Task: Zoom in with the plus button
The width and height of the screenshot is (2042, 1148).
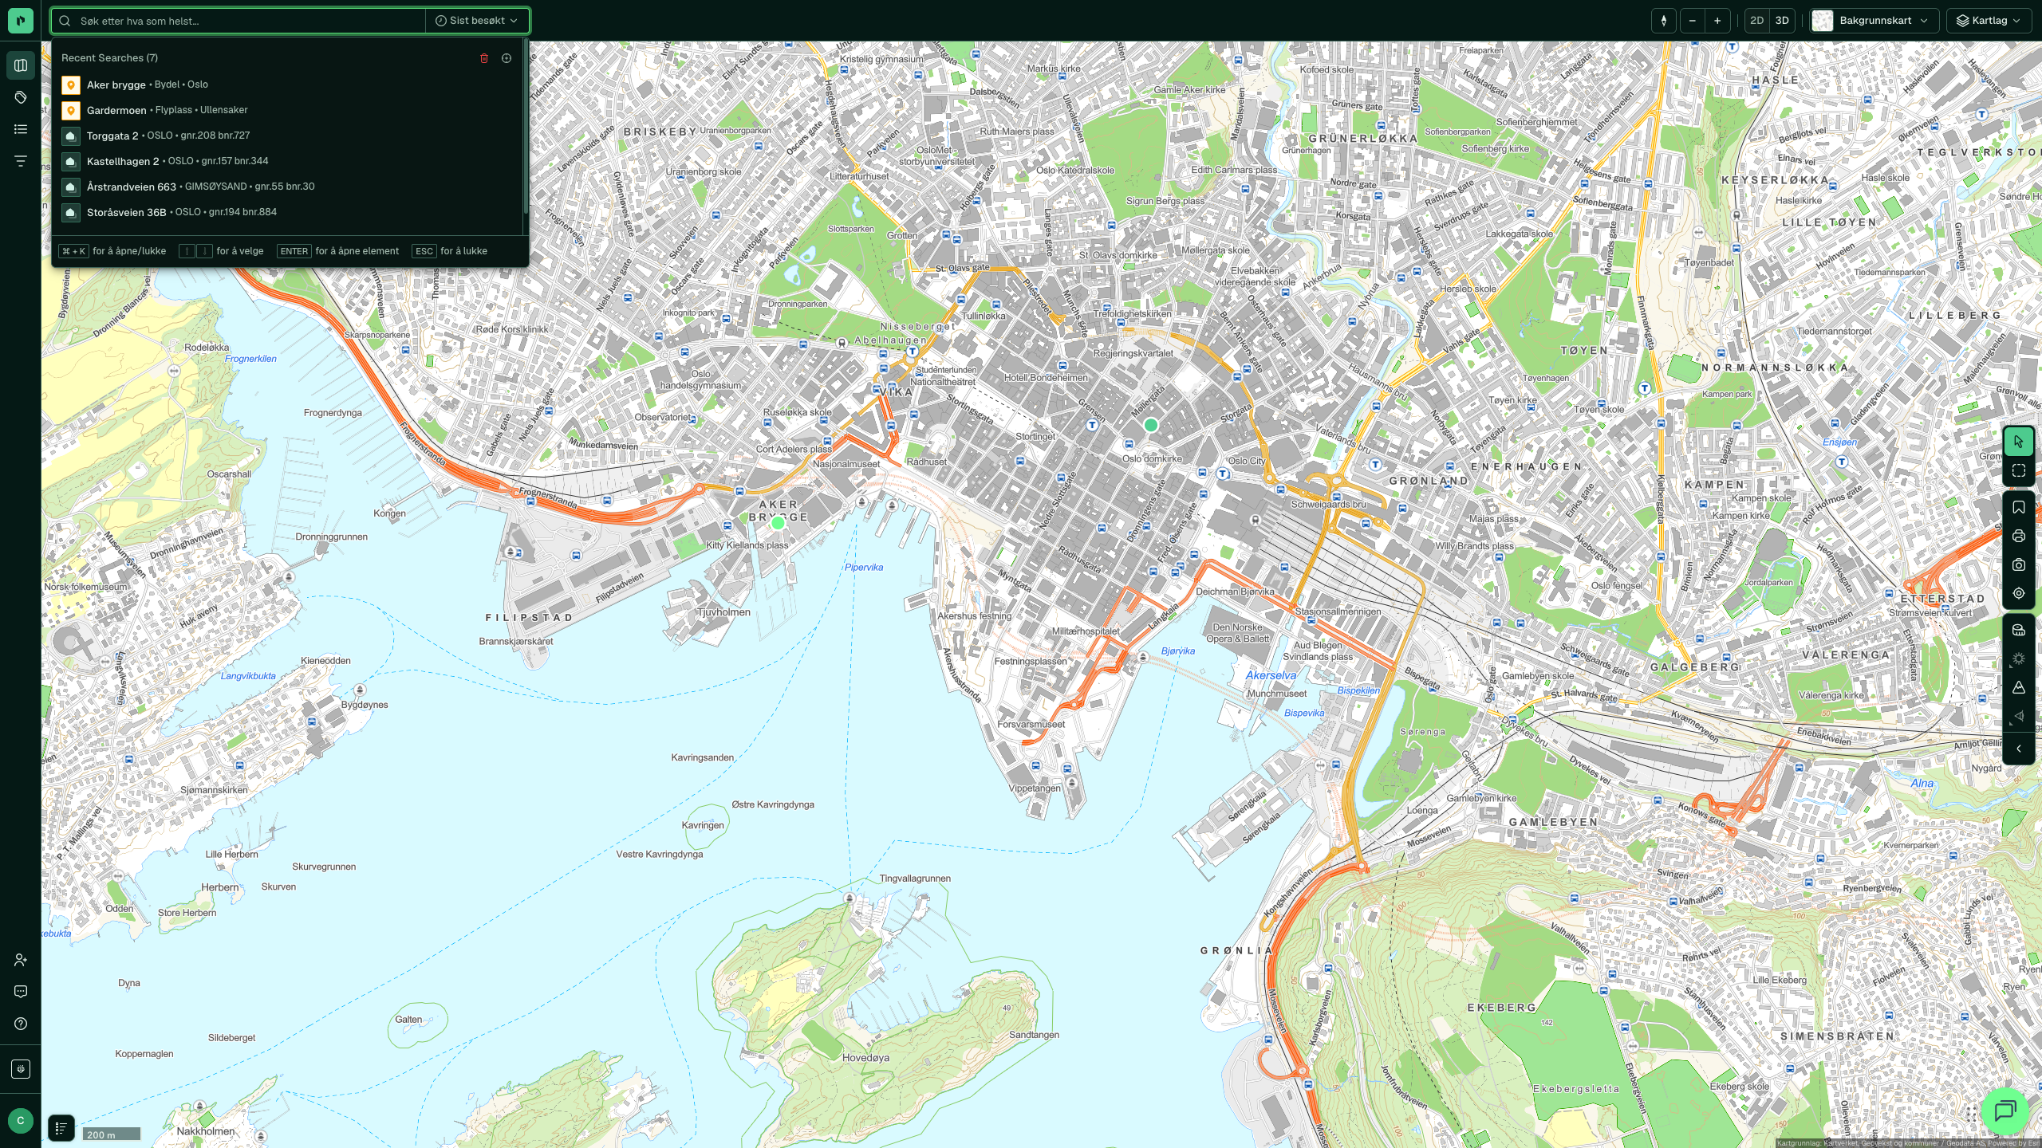Action: click(x=1717, y=21)
